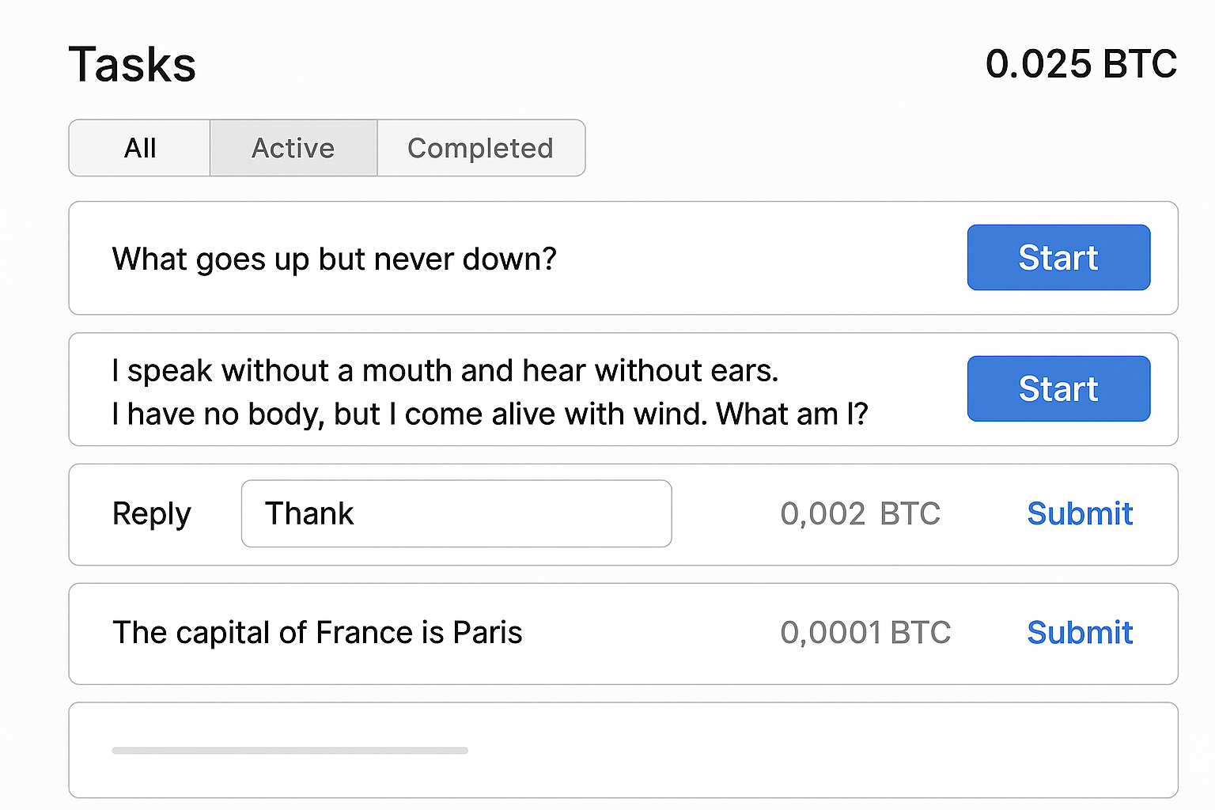The height and width of the screenshot is (810, 1215).
Task: Submit the capital of France task
Action: click(x=1080, y=632)
